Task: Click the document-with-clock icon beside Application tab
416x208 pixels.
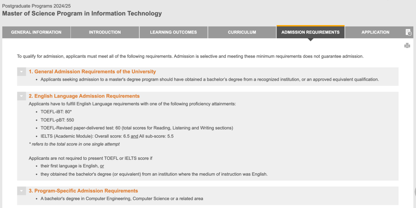Action: (408, 32)
